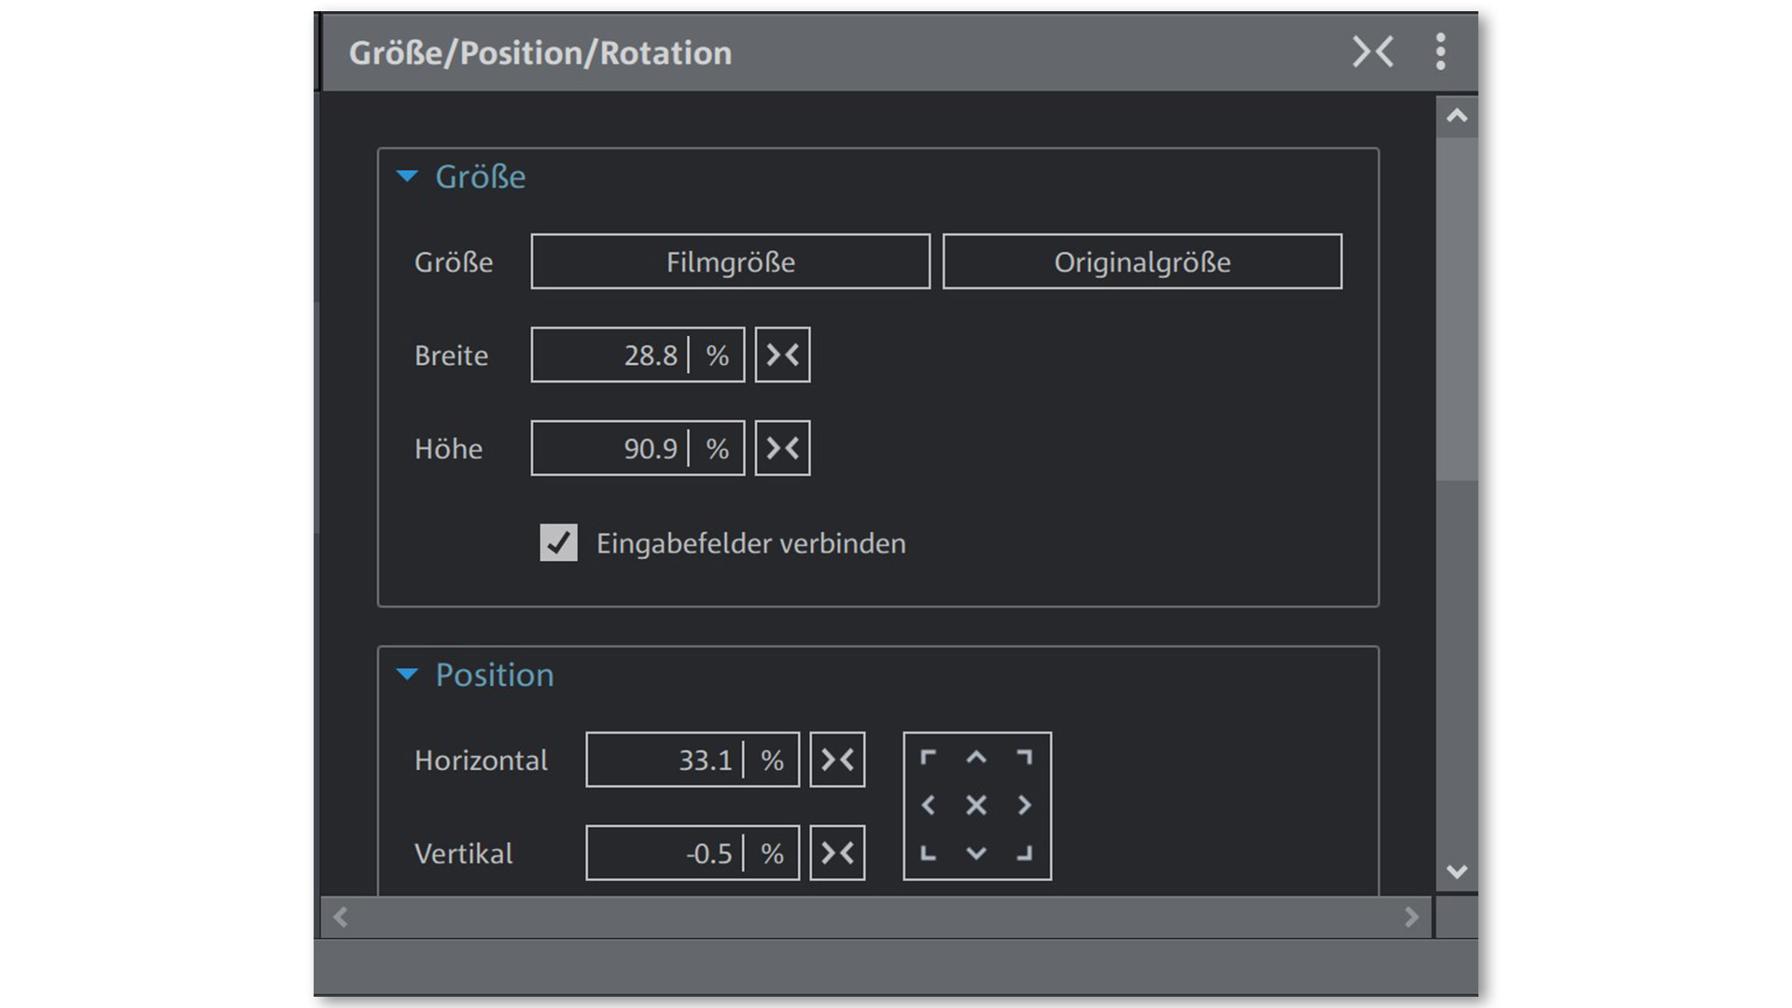The image size is (1792, 1008).
Task: Toggle Eingabefelder verbinden checkbox
Action: 558,543
